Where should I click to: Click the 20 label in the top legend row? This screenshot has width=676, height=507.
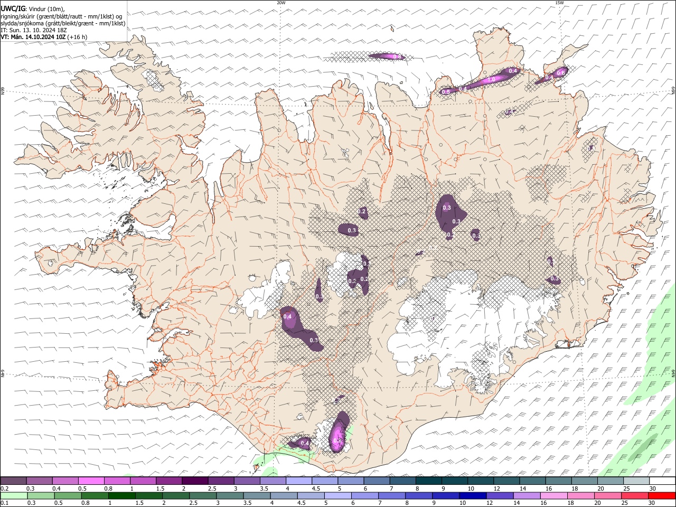[x=600, y=489]
